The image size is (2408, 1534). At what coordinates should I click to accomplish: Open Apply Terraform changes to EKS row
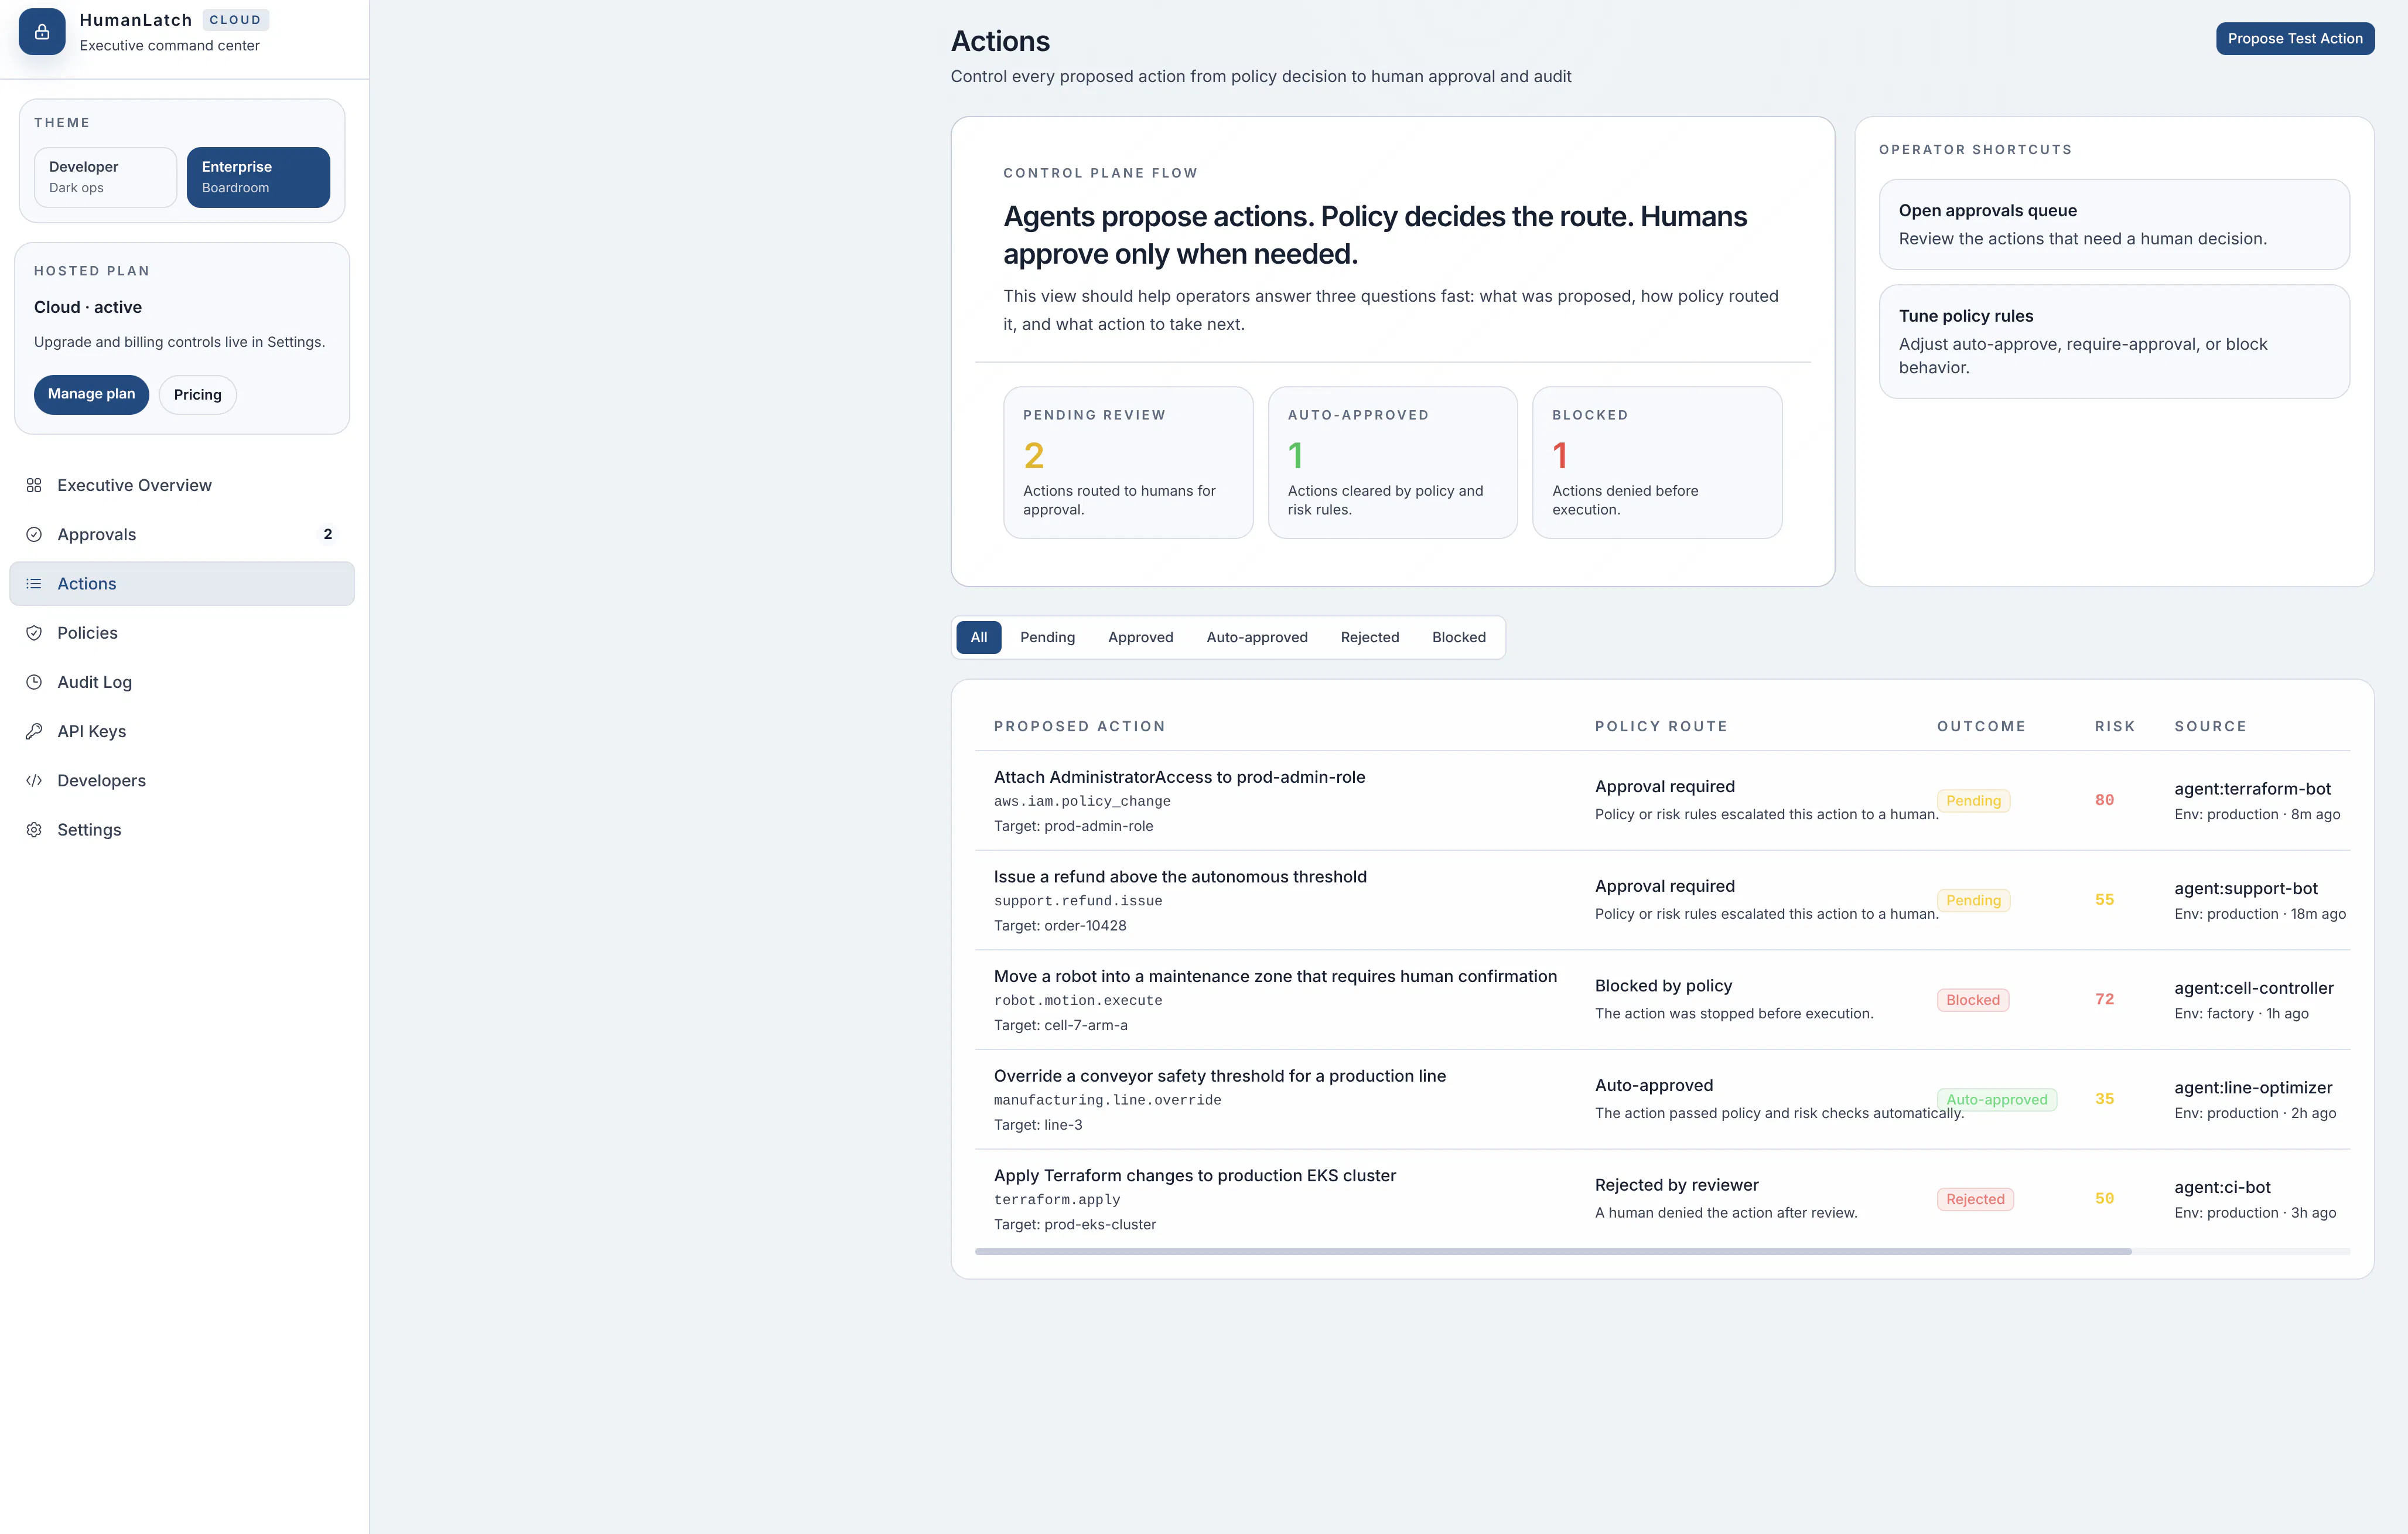click(x=1662, y=1199)
